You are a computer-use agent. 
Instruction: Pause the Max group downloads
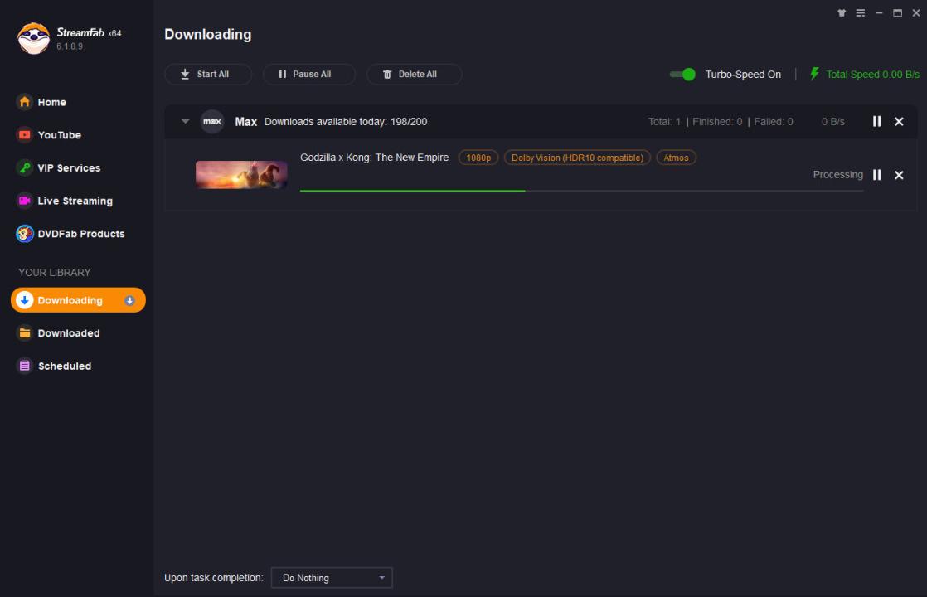click(x=876, y=121)
